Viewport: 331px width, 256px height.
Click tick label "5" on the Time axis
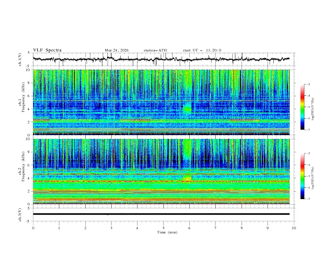[x=163, y=228]
